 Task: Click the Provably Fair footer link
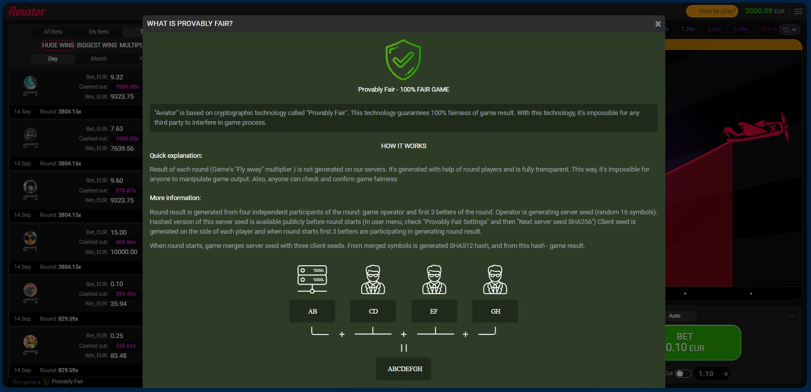67,382
